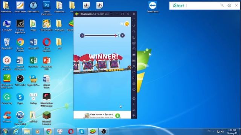The image size is (241, 135).
Task: Open BlueStacks media folder icon
Action: [x=134, y=72]
